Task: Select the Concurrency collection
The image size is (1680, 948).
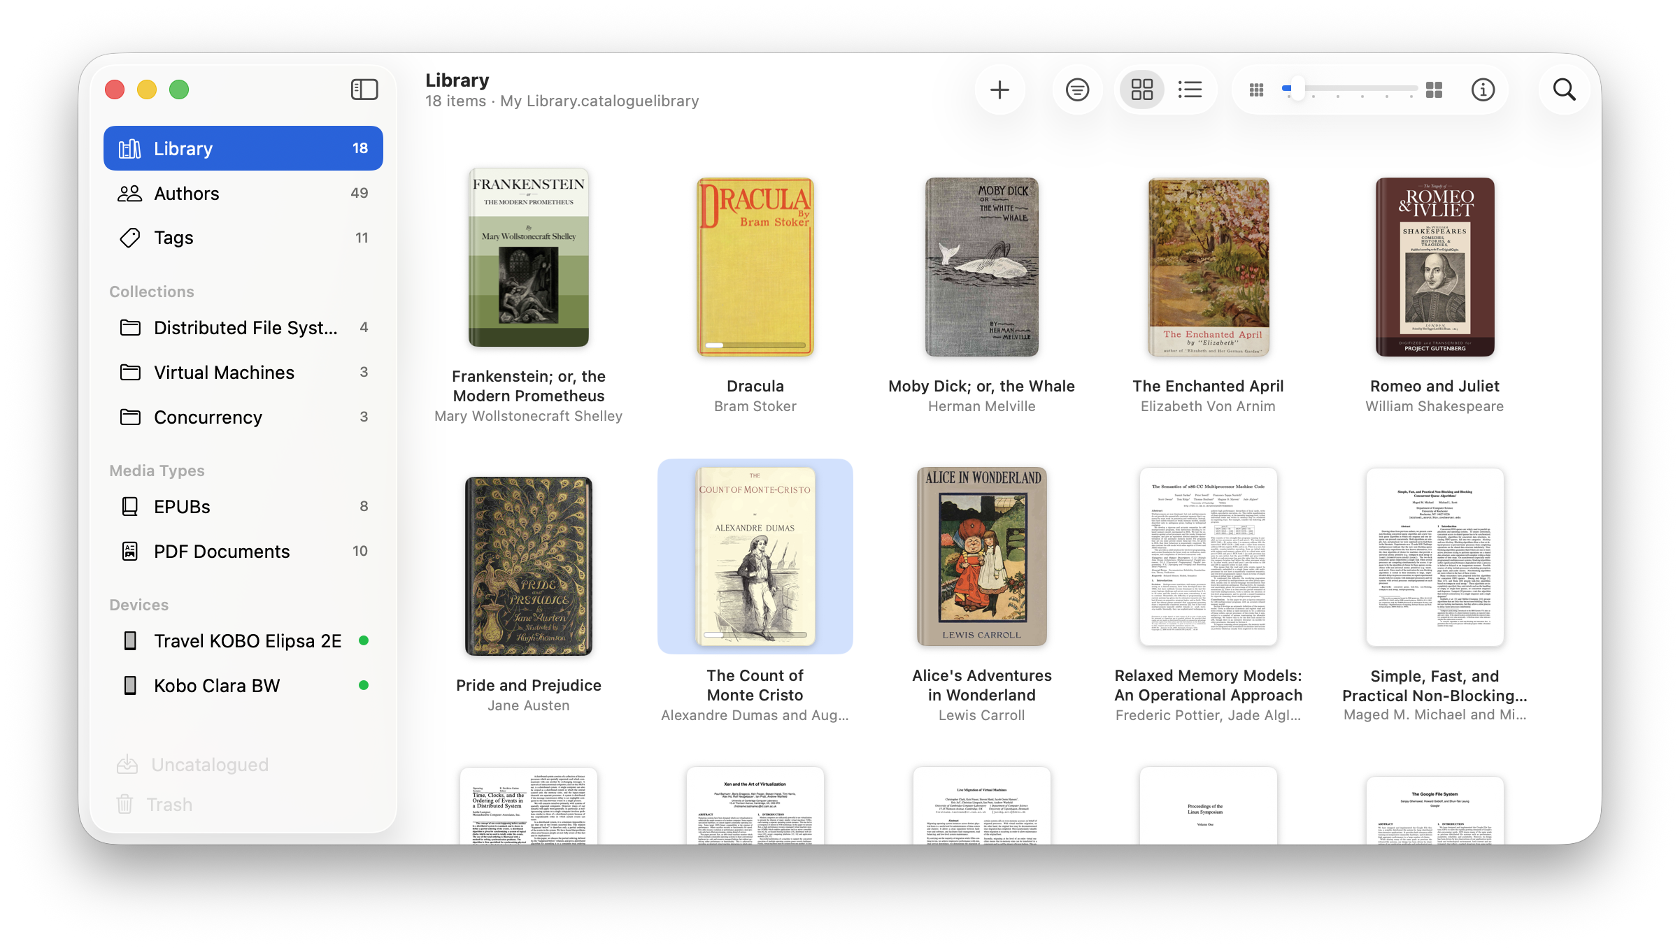Action: click(x=243, y=417)
